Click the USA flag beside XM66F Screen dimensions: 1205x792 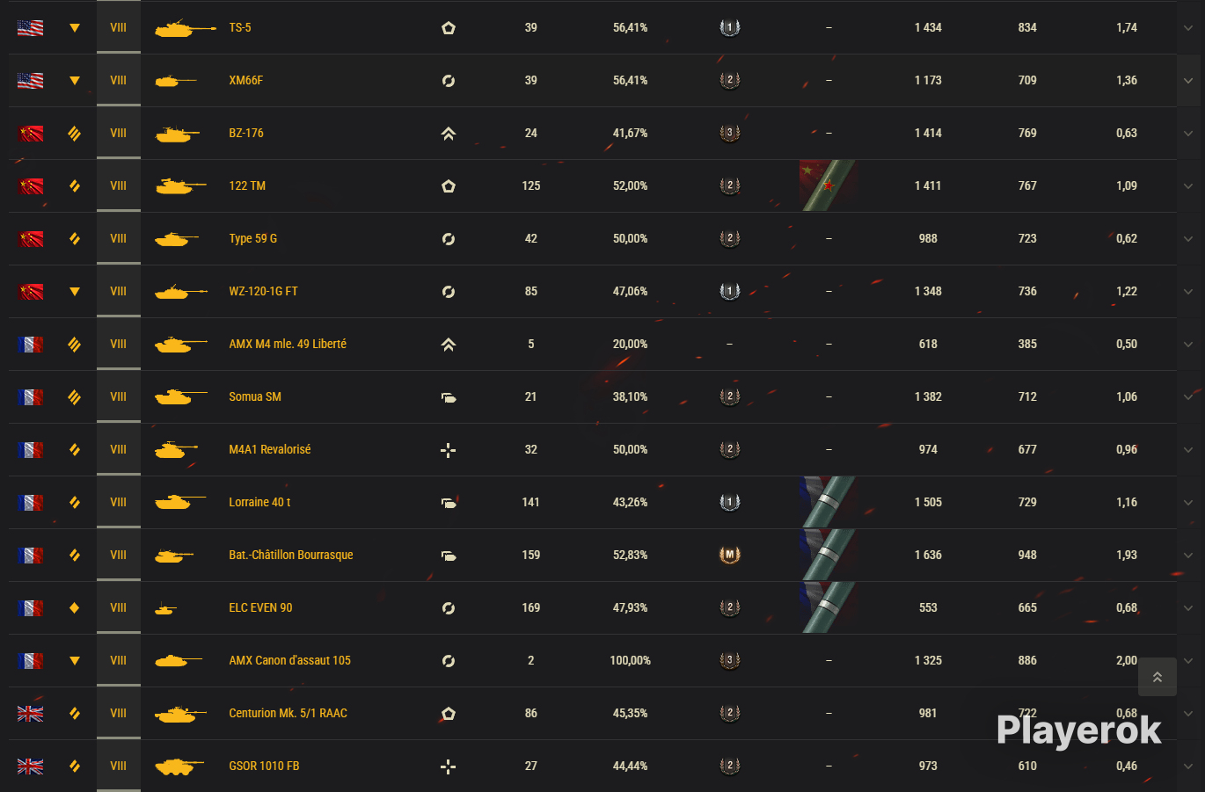(30, 81)
